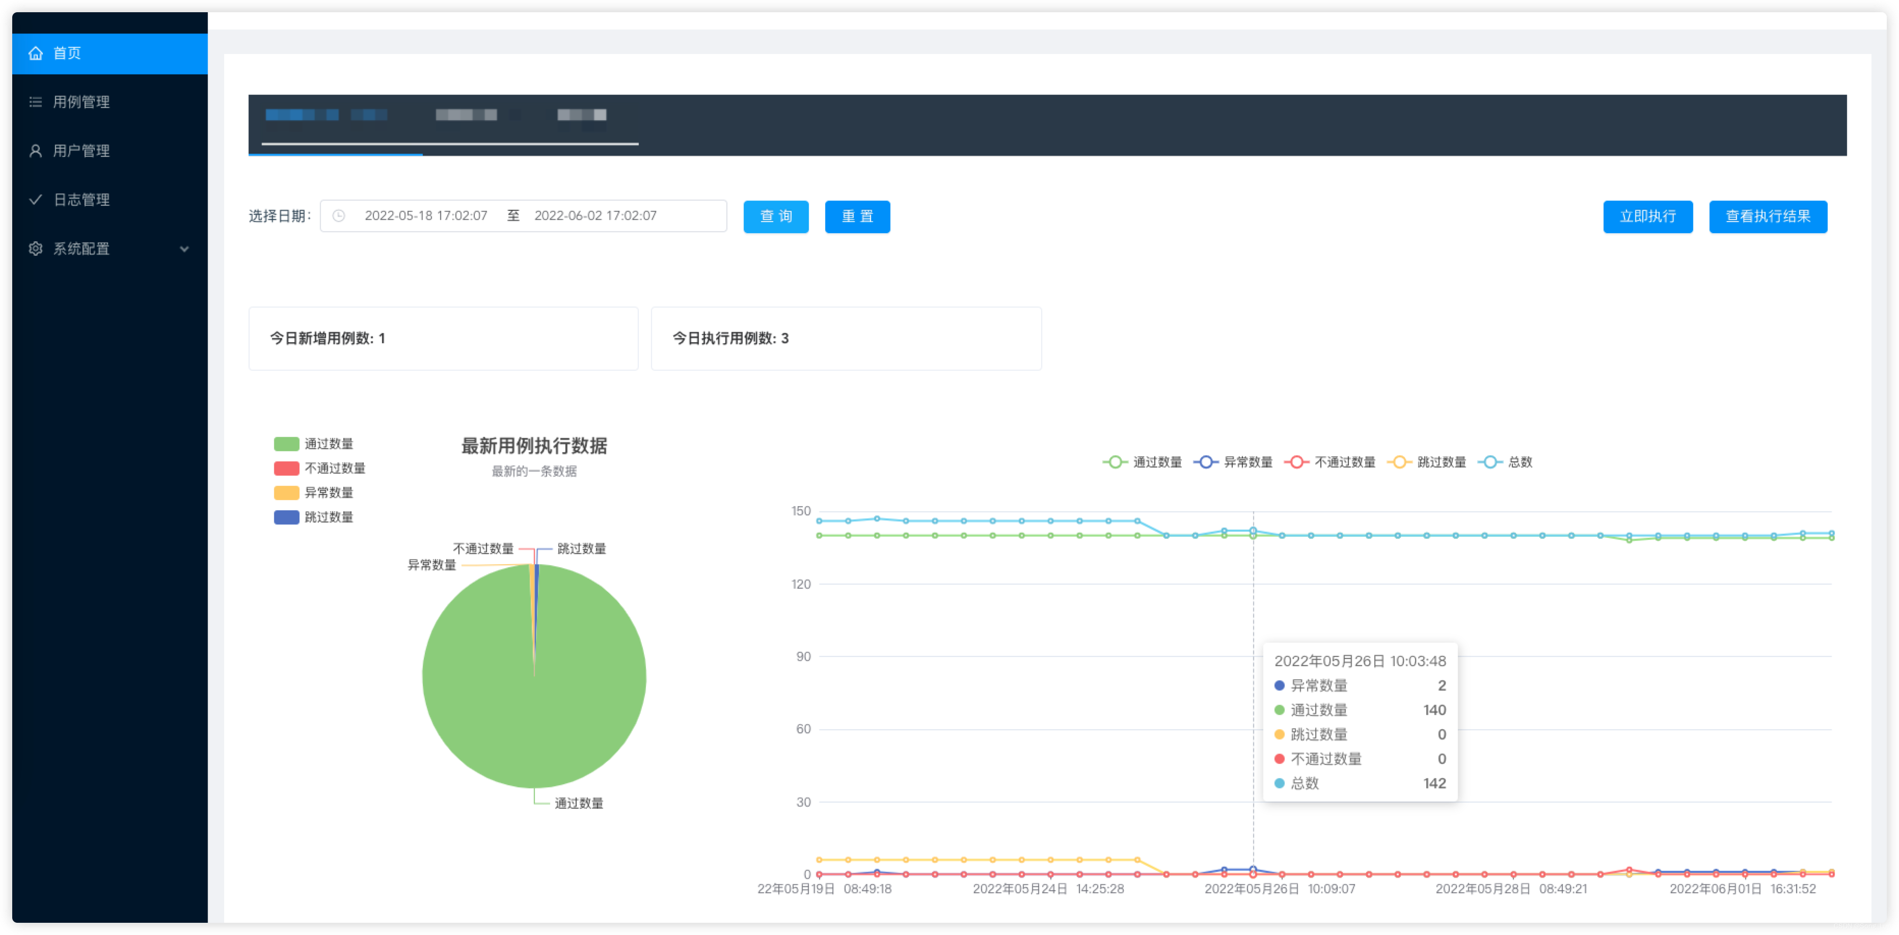Click the 今日执行用例数: 3 card

846,338
